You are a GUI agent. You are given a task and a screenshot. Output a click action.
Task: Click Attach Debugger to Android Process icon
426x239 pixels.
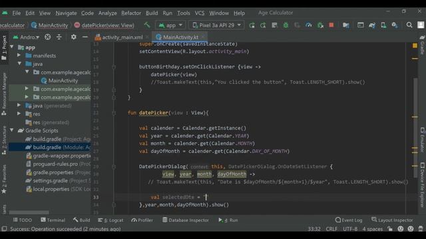[x=320, y=25]
